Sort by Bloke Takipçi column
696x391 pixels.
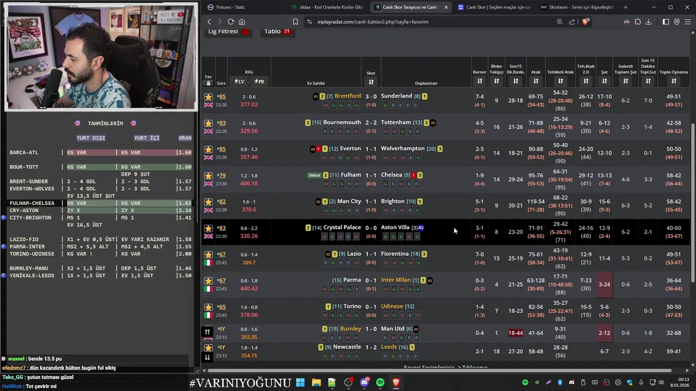[496, 81]
